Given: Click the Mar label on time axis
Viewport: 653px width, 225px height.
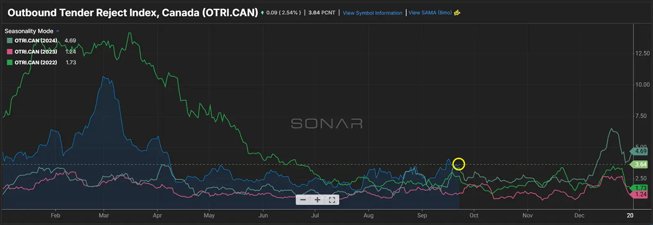Looking at the screenshot, I should (104, 215).
